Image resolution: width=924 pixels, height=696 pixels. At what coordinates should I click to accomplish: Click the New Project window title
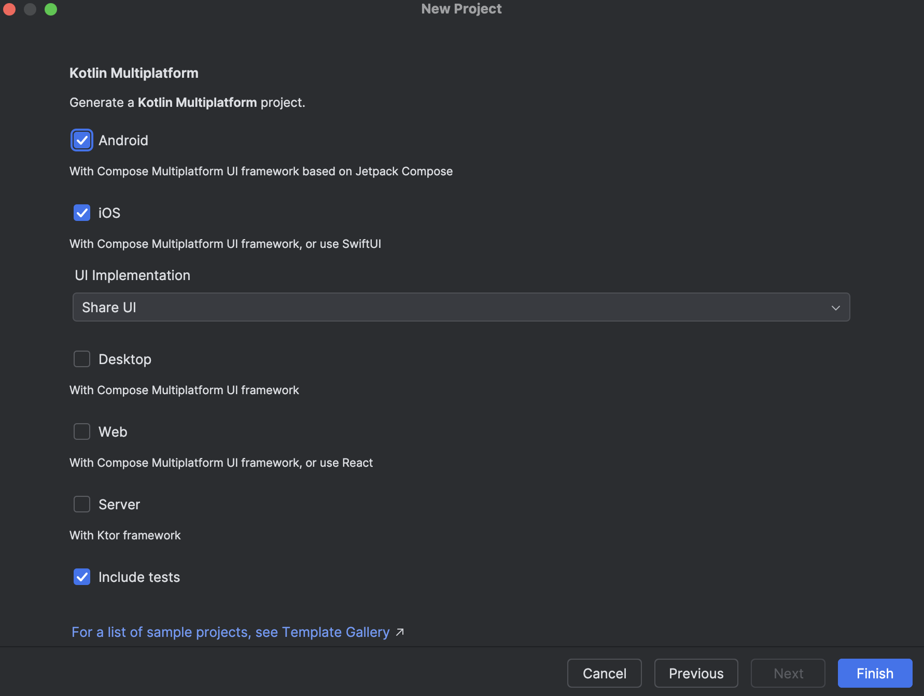[x=461, y=9]
